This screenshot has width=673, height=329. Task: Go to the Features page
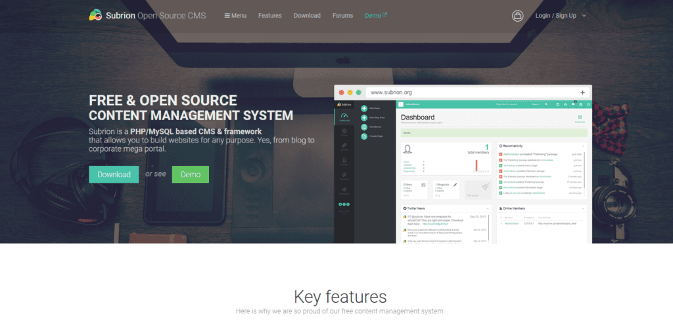coord(270,16)
